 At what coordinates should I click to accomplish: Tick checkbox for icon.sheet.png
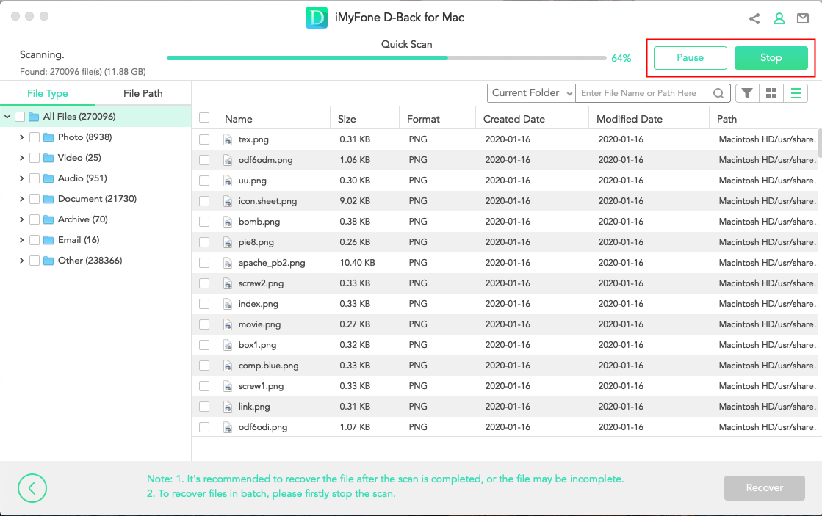pos(204,201)
